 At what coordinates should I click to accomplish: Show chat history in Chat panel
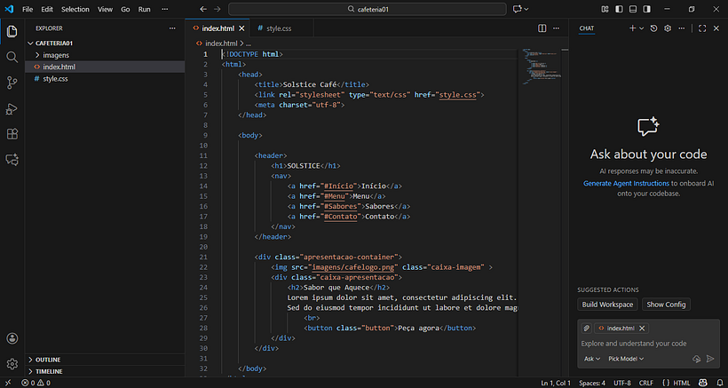(654, 28)
